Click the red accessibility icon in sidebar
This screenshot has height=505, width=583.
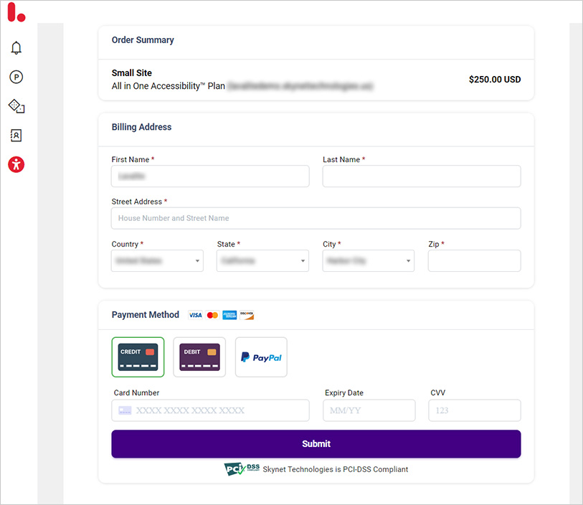click(16, 164)
